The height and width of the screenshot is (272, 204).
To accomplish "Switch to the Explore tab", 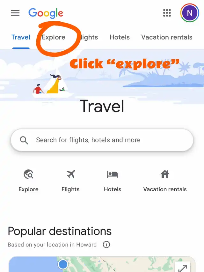I will pos(54,37).
